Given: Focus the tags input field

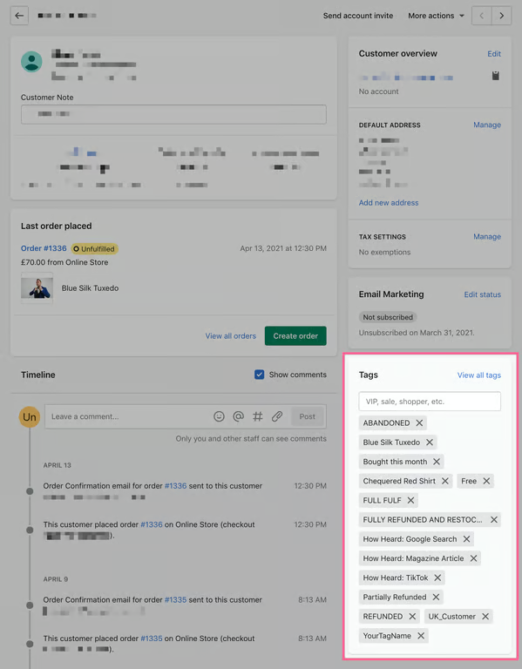Looking at the screenshot, I should coord(430,402).
